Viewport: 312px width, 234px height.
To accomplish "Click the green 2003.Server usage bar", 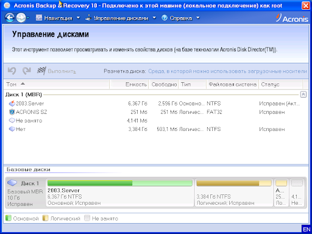I will coord(120,183).
